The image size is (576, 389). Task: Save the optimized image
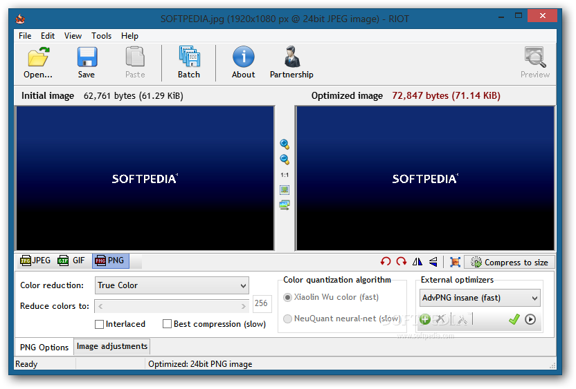tap(87, 62)
